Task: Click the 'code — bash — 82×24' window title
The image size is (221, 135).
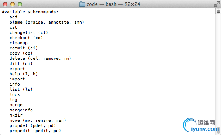Action: click(x=114, y=4)
